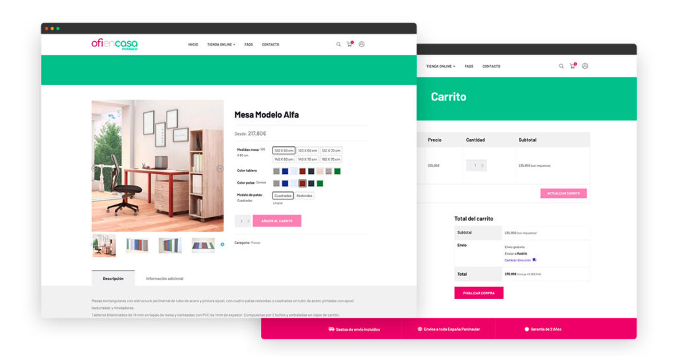Open the account icon in the Carrito window
677x356 pixels.
tap(585, 66)
